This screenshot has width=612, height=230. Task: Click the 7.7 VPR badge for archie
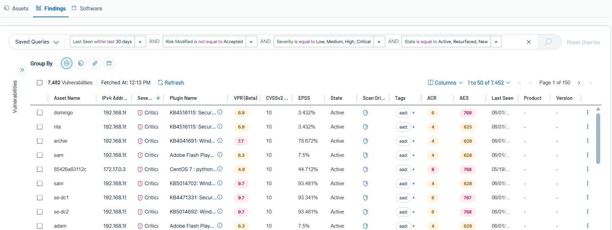241,141
